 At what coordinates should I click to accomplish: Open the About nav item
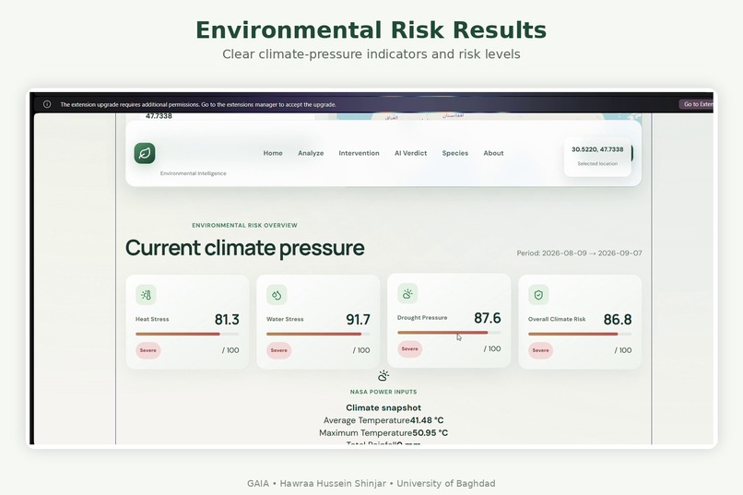(493, 153)
